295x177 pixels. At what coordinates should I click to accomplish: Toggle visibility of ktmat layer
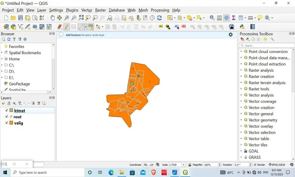pos(7,110)
